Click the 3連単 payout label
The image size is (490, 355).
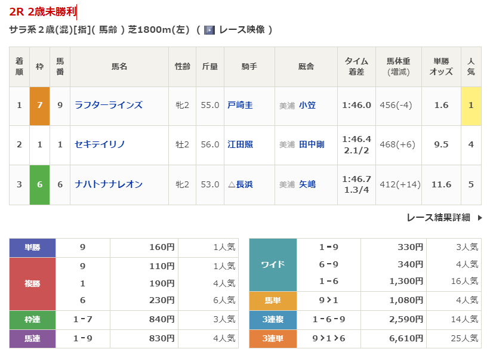pos(273,339)
